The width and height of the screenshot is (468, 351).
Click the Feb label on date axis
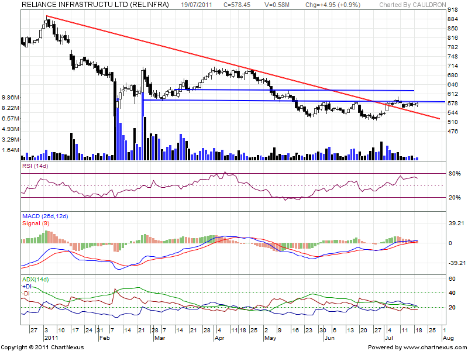click(x=105, y=338)
